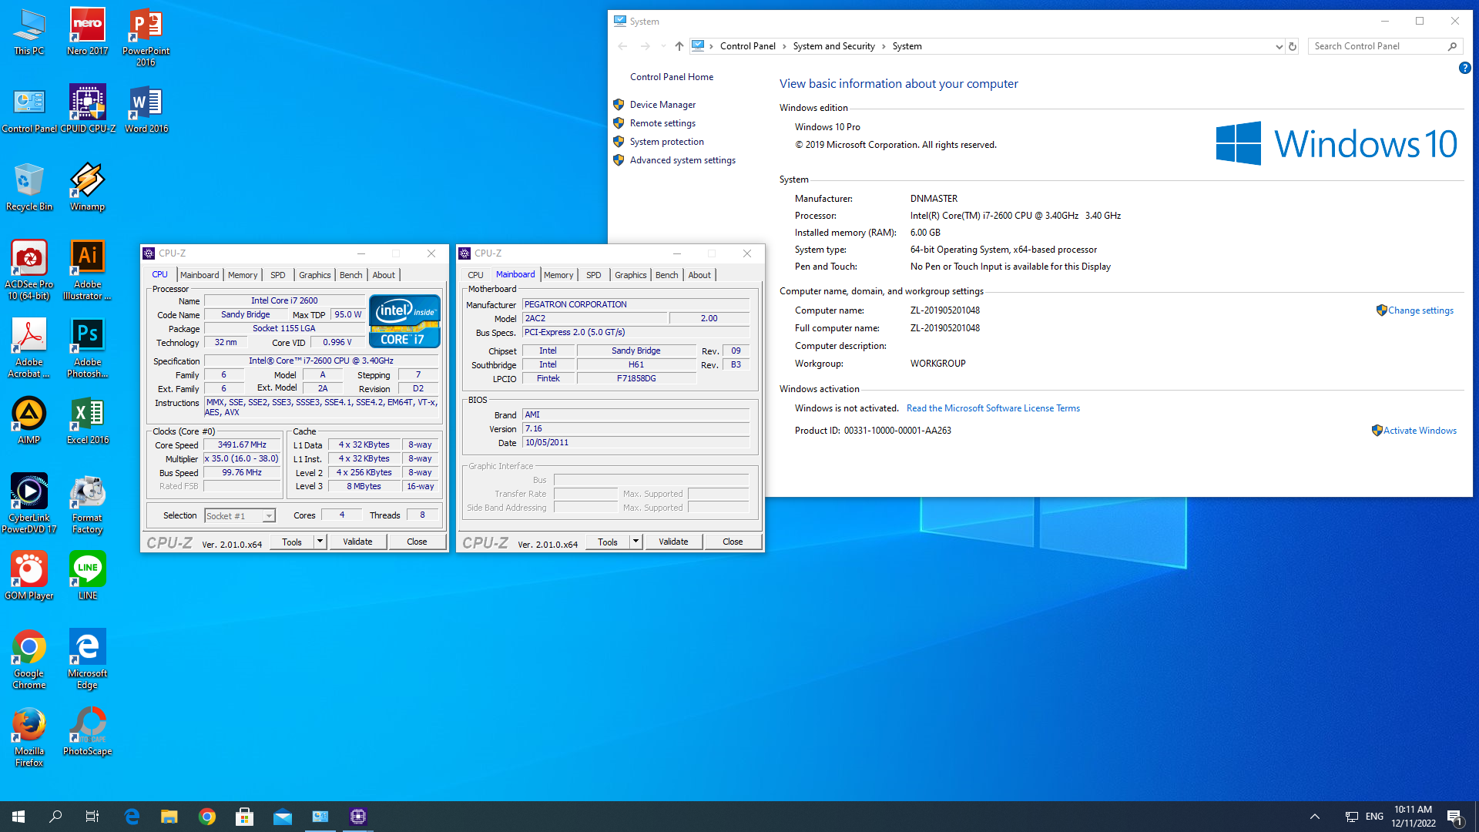Launch Microsoft Edge desktop shortcut
Screen dimensions: 1479x832
point(88,659)
